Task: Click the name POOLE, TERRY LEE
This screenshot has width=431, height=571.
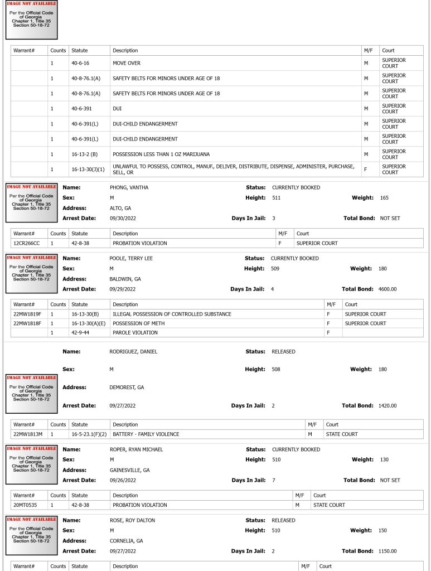Action: click(x=131, y=258)
